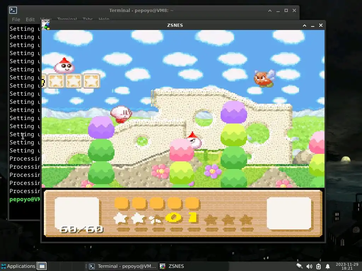The height and width of the screenshot is (271, 362).
Task: Click the power manager battery tray icon
Action: (x=319, y=266)
